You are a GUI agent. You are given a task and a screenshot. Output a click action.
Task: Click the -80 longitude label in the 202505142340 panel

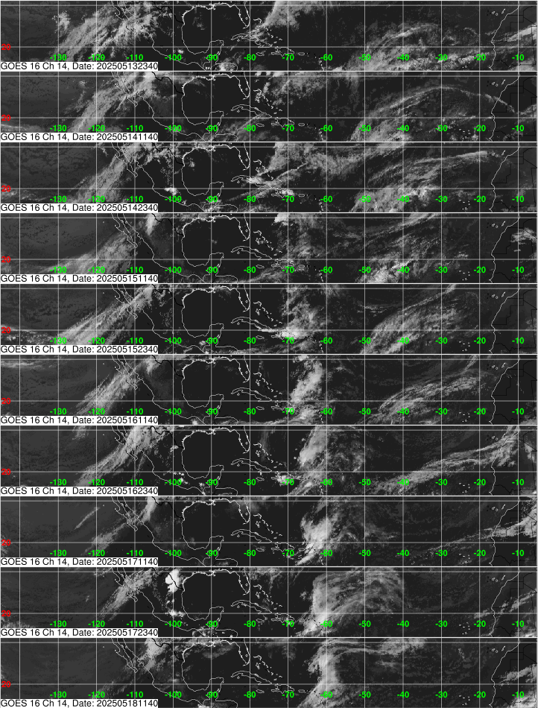[x=249, y=199]
